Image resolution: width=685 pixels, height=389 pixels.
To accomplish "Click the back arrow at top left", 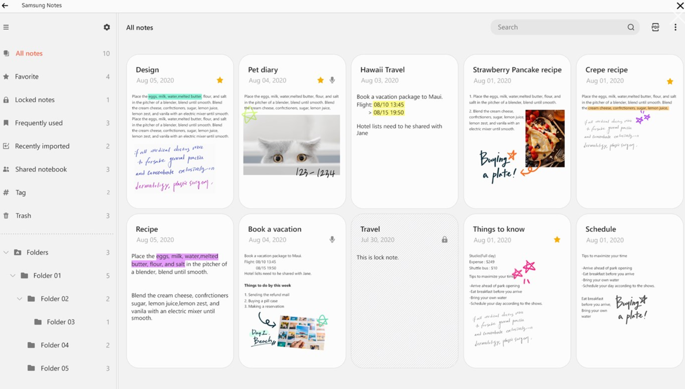I will [x=6, y=5].
